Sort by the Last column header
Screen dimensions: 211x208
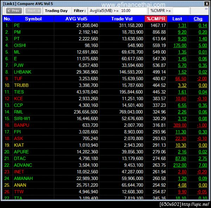(177, 19)
